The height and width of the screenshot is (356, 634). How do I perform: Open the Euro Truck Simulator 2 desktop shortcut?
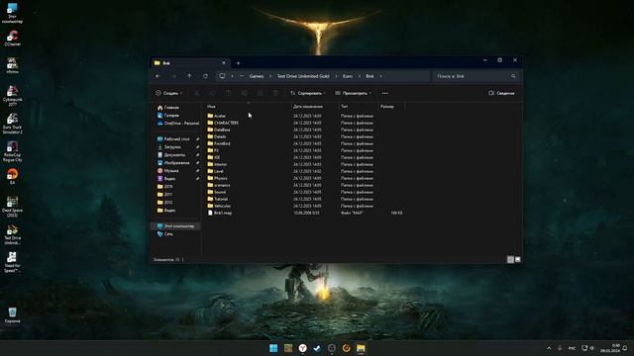[x=13, y=124]
